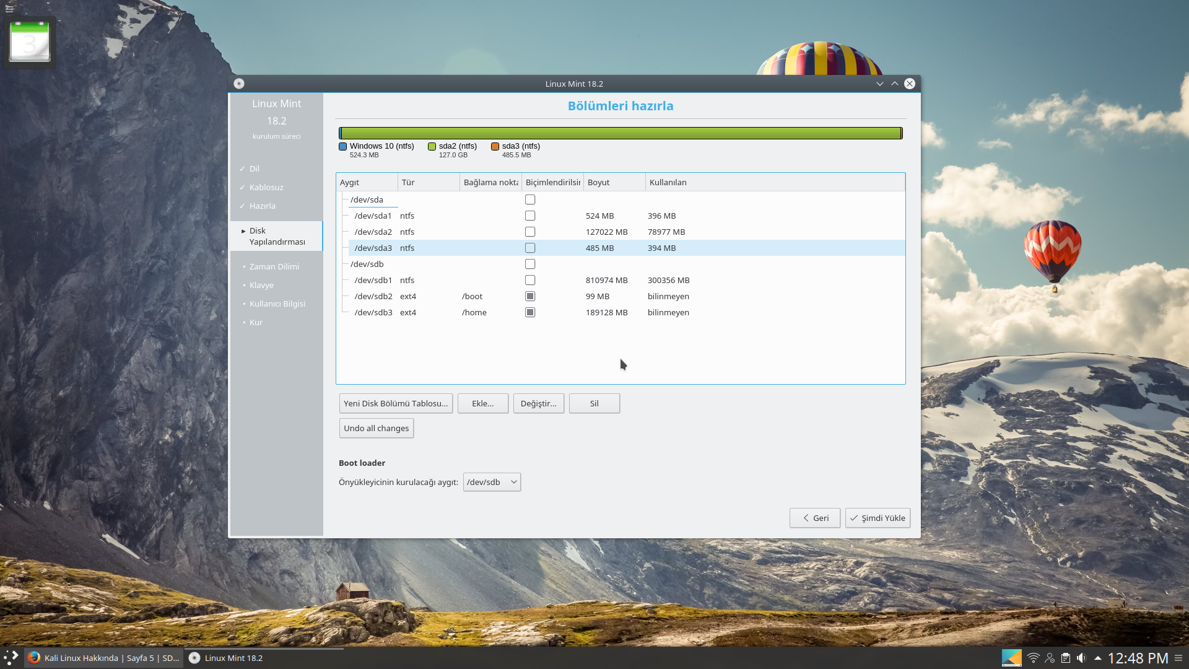Click the volume speaker tray icon
This screenshot has width=1189, height=669.
[1081, 658]
